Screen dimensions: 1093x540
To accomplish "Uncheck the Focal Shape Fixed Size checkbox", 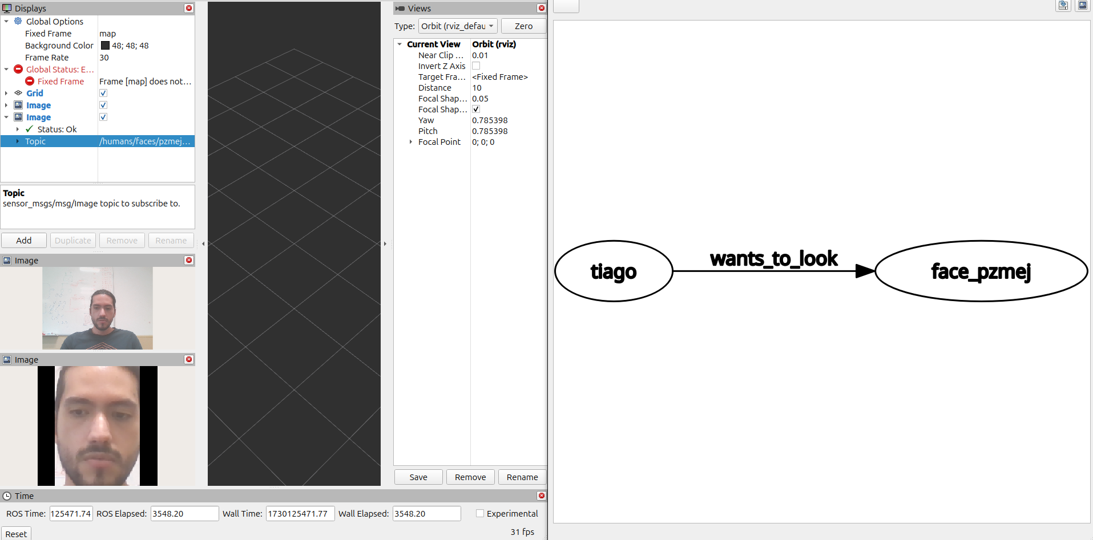I will pos(476,109).
